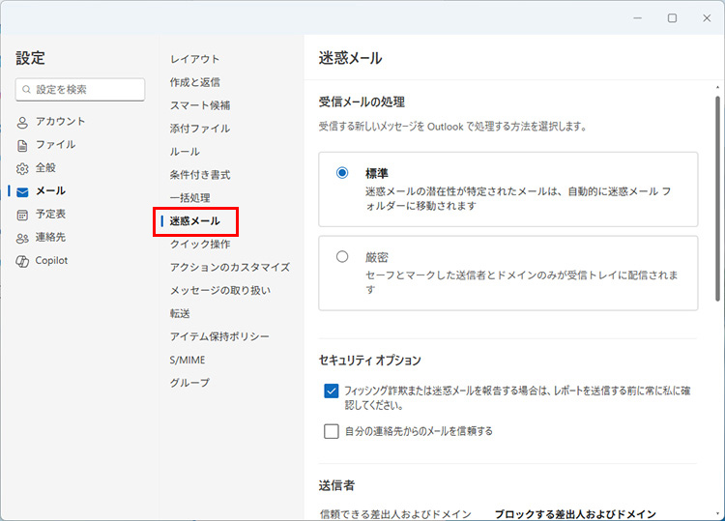The width and height of the screenshot is (725, 521).
Task: Click the Copilot logo icon
Action: (x=23, y=261)
